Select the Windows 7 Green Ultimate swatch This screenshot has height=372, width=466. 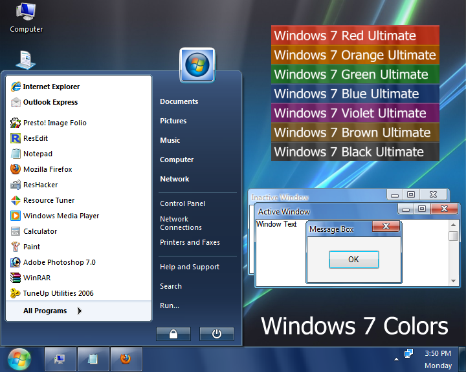click(355, 74)
